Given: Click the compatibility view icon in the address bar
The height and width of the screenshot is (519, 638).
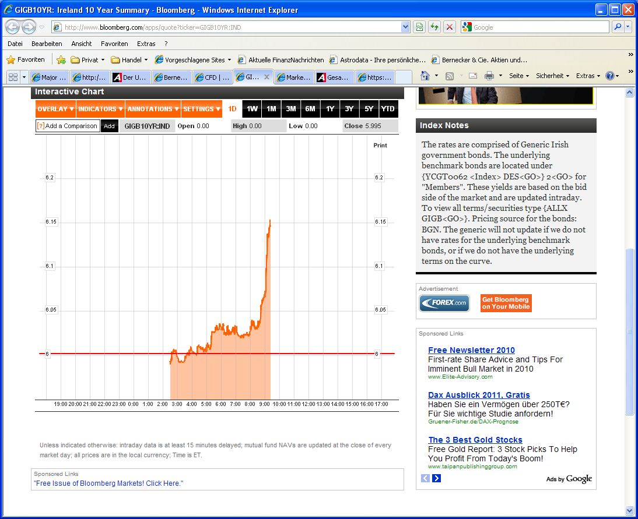Looking at the screenshot, I should pyautogui.click(x=419, y=27).
